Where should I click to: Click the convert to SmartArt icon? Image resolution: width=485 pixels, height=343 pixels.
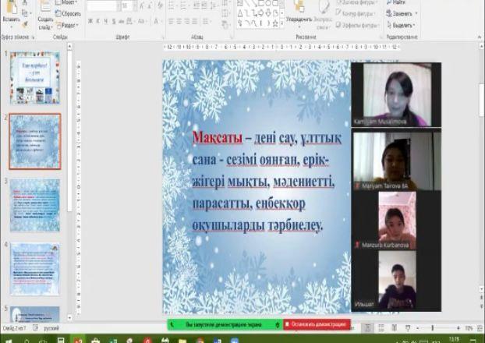point(226,25)
